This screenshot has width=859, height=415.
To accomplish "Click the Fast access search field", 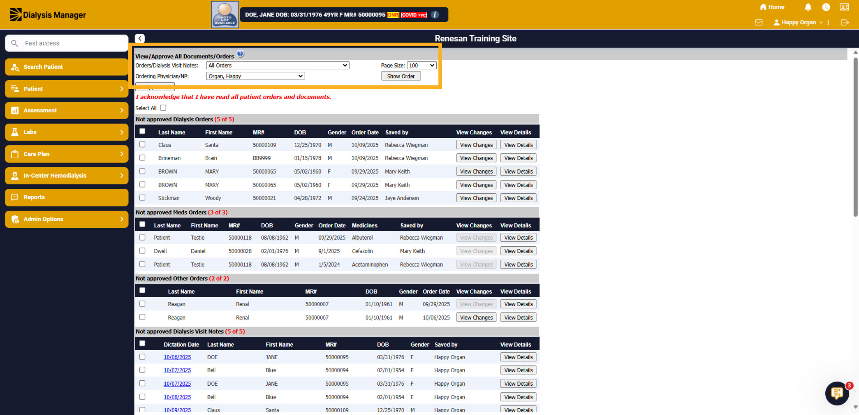I will [67, 43].
